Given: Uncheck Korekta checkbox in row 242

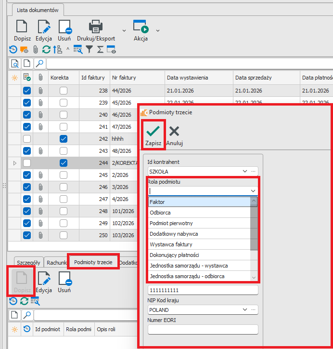Looking at the screenshot, I should click(64, 139).
